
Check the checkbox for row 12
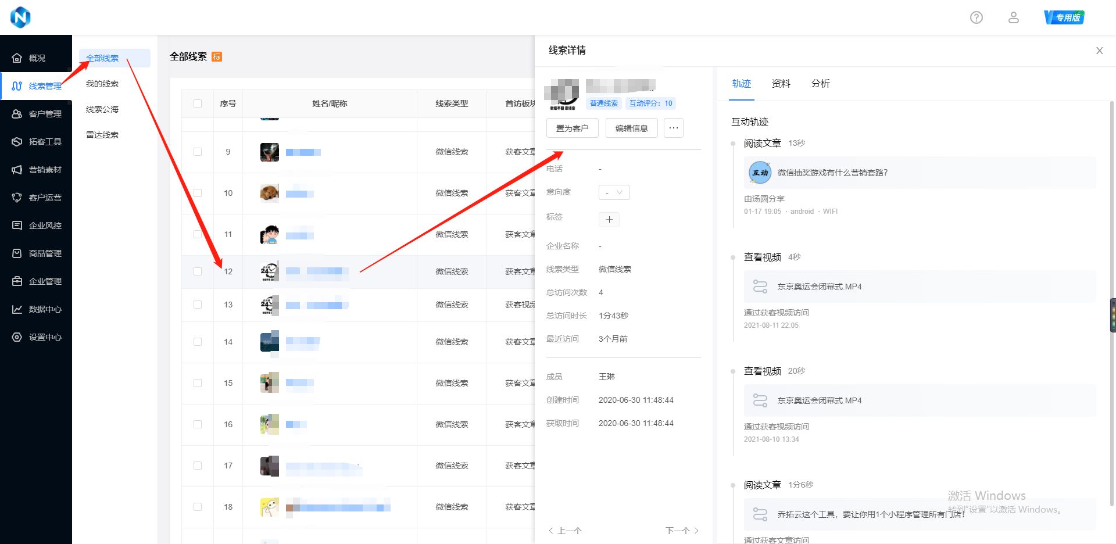pyautogui.click(x=198, y=271)
